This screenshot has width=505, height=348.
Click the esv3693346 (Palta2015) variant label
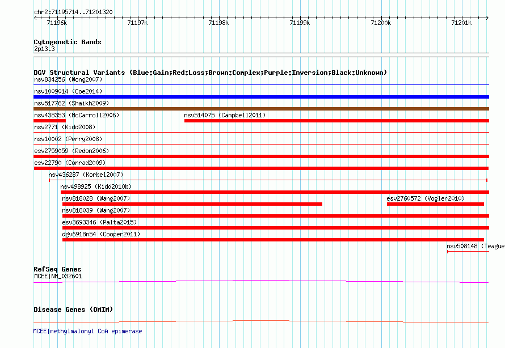pos(99,222)
